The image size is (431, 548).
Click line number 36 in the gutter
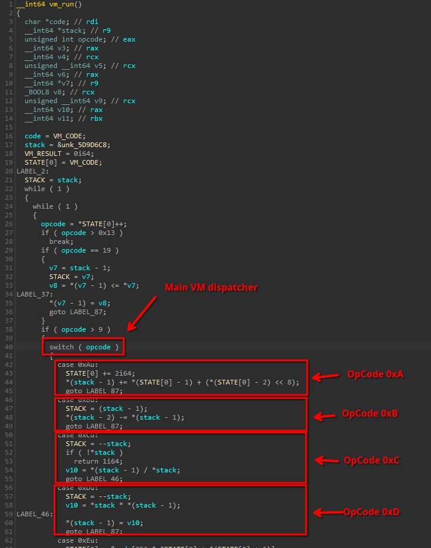coord(9,312)
